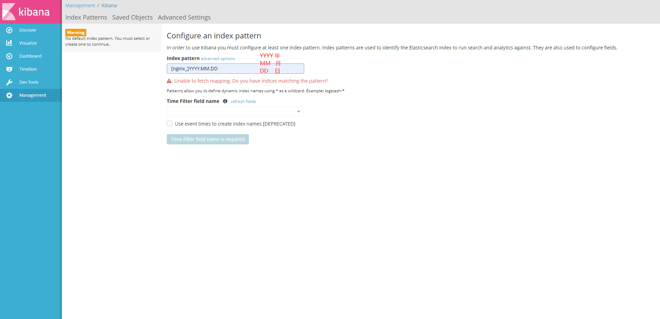
Task: Click the Index pattern field label
Action: coord(183,58)
